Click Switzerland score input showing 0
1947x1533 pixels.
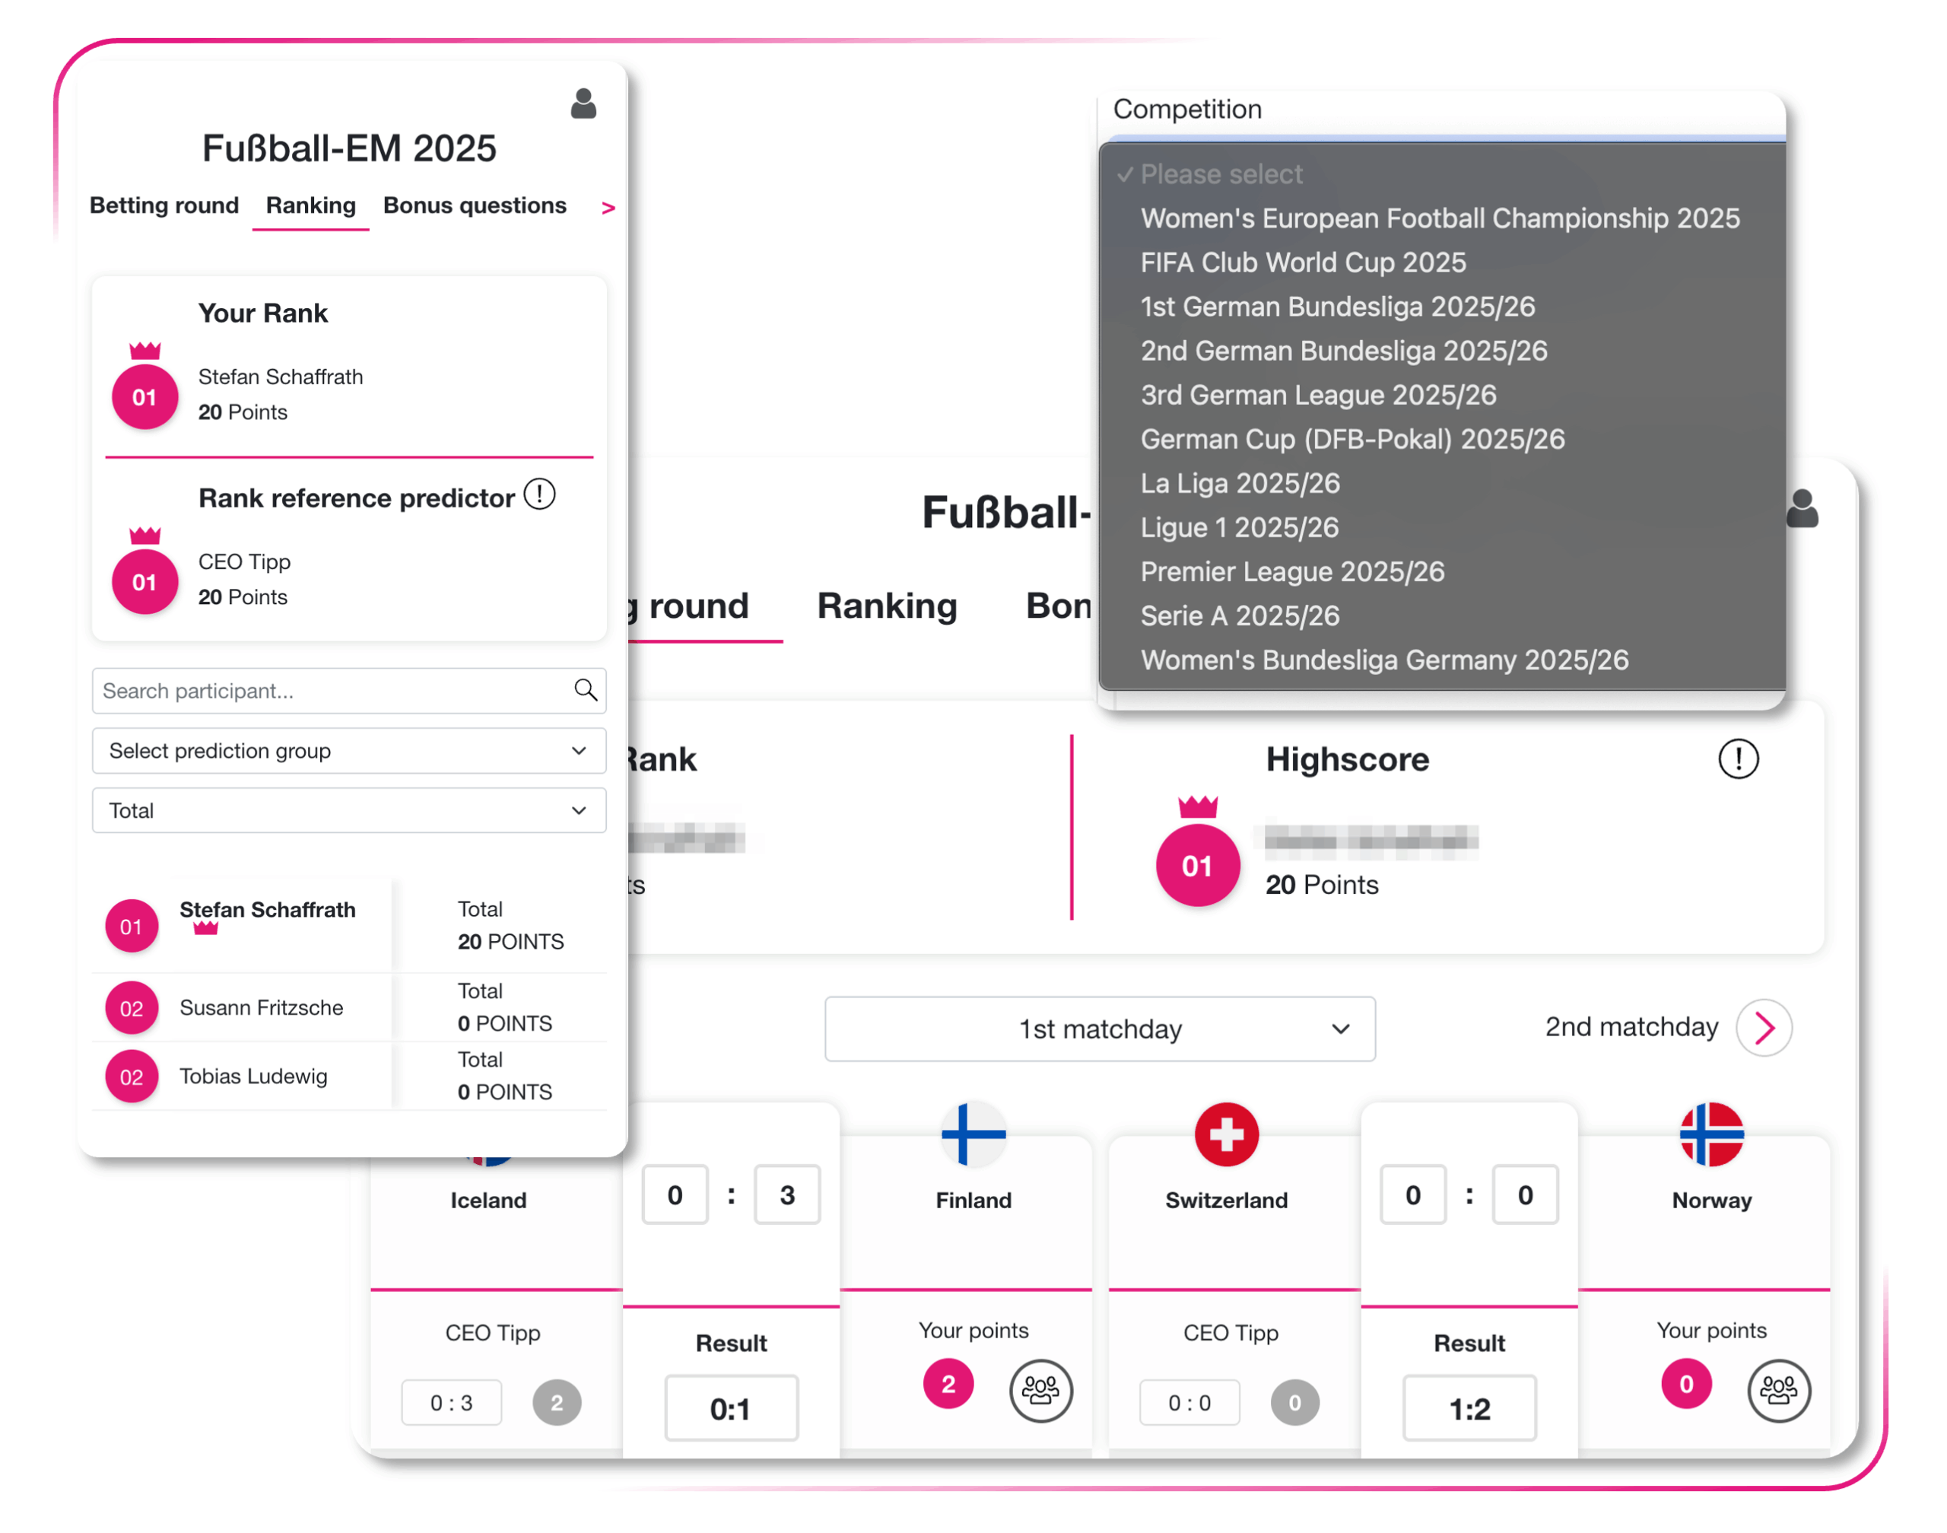(x=1412, y=1194)
